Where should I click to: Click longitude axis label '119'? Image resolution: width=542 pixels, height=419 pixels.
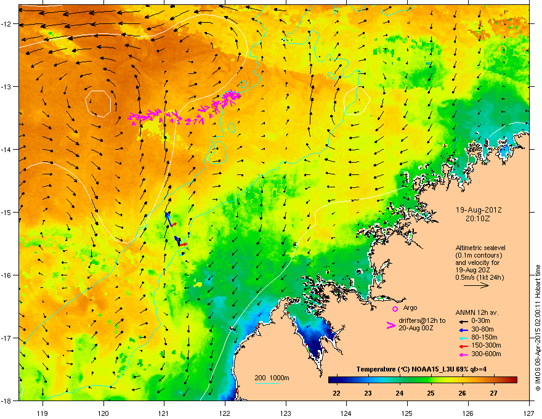tap(42, 413)
